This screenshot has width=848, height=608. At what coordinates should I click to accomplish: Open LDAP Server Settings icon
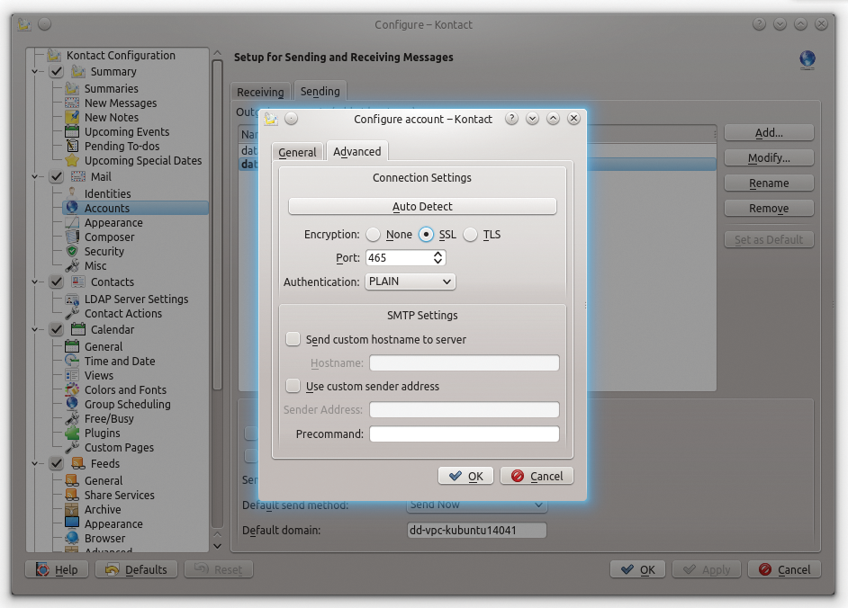[x=72, y=300]
